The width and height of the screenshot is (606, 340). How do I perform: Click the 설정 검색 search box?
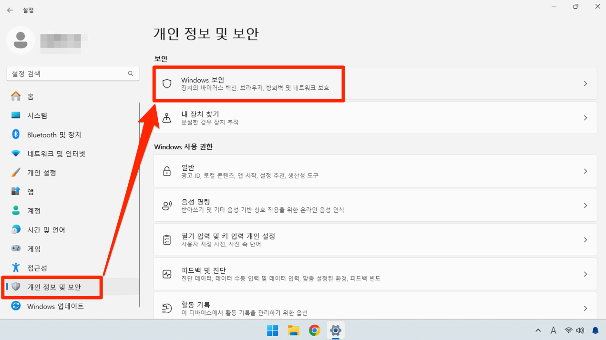pos(73,73)
